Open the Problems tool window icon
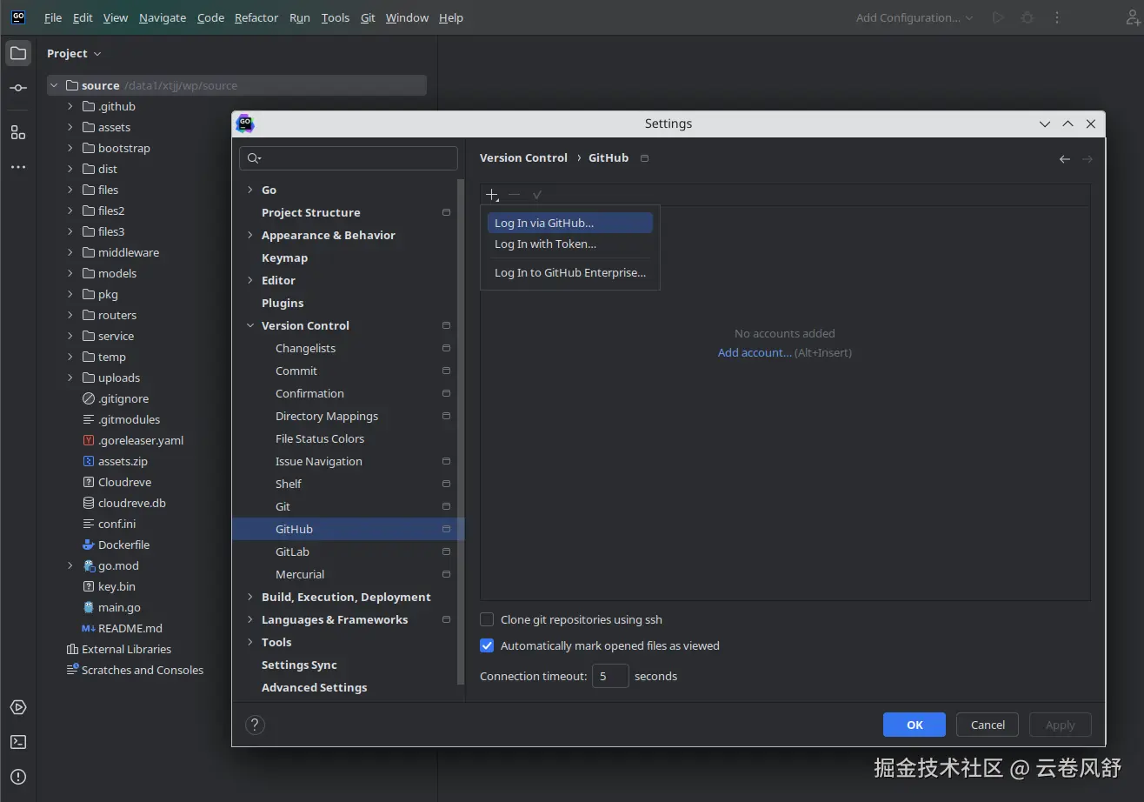Viewport: 1144px width, 802px height. pos(17,777)
